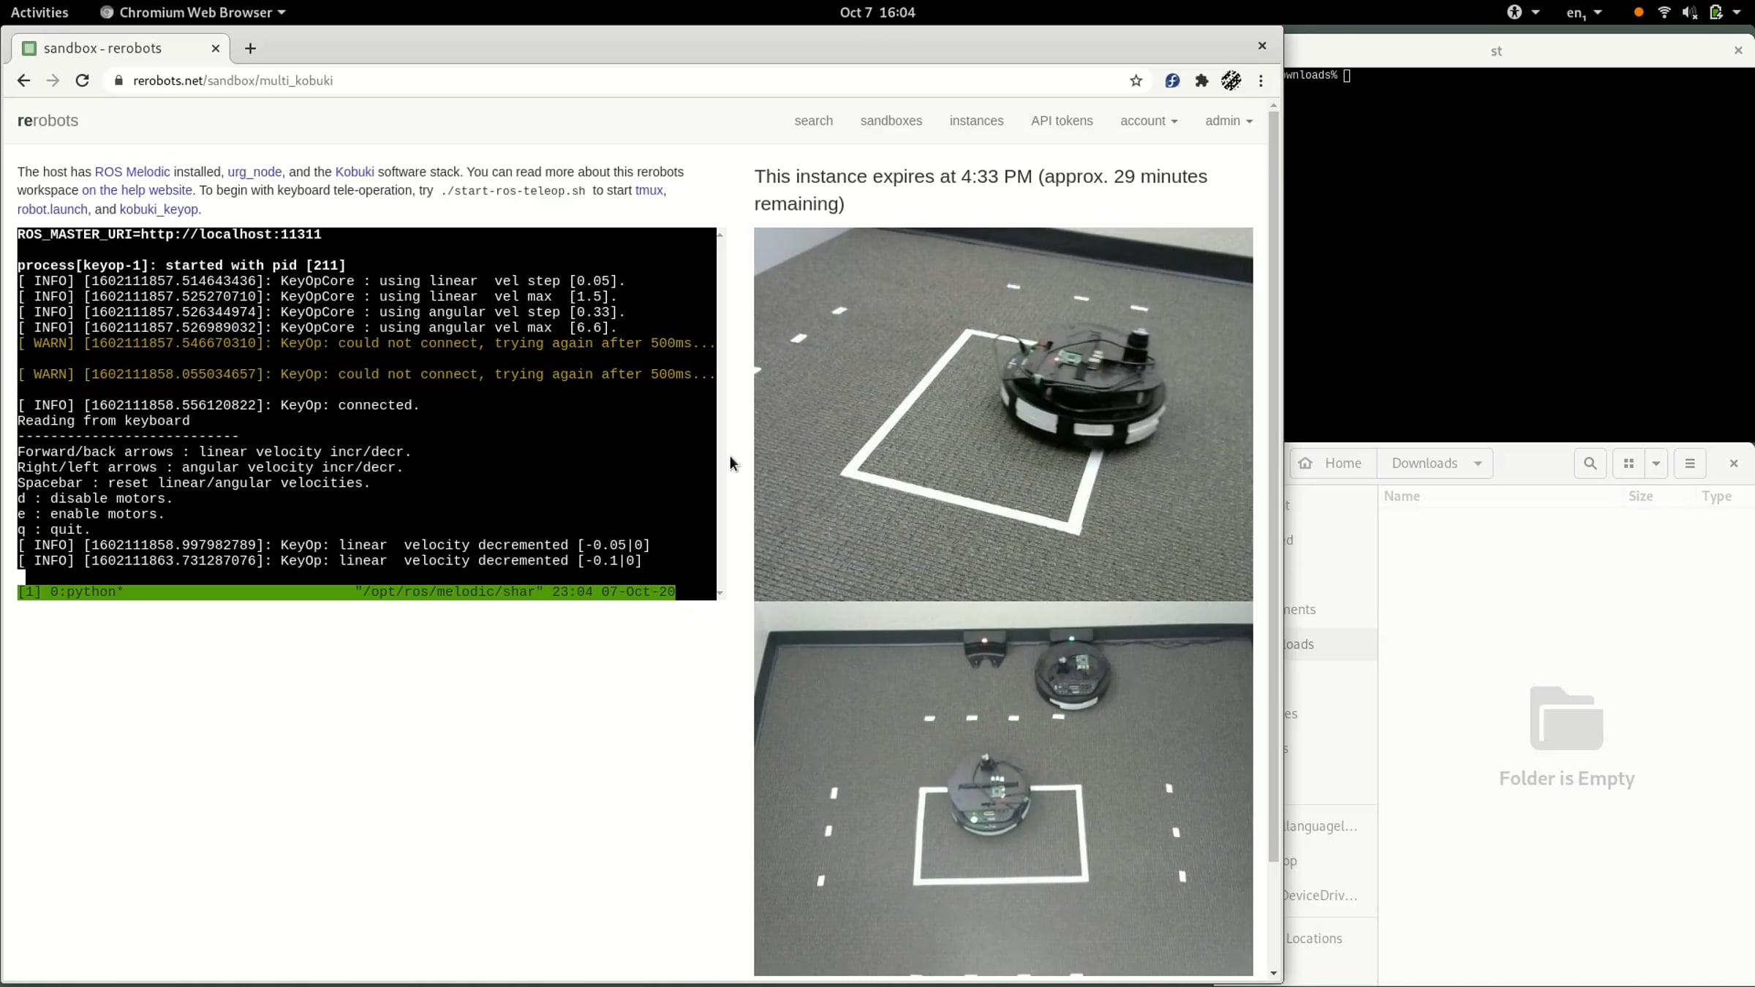
Task: Toggle file manager grid view
Action: point(1628,463)
